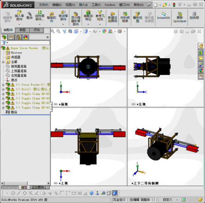Switch to the 评估 ribbon tab

pos(37,30)
